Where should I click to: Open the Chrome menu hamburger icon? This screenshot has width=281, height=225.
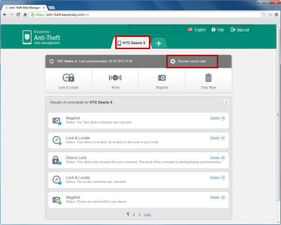pos(276,15)
